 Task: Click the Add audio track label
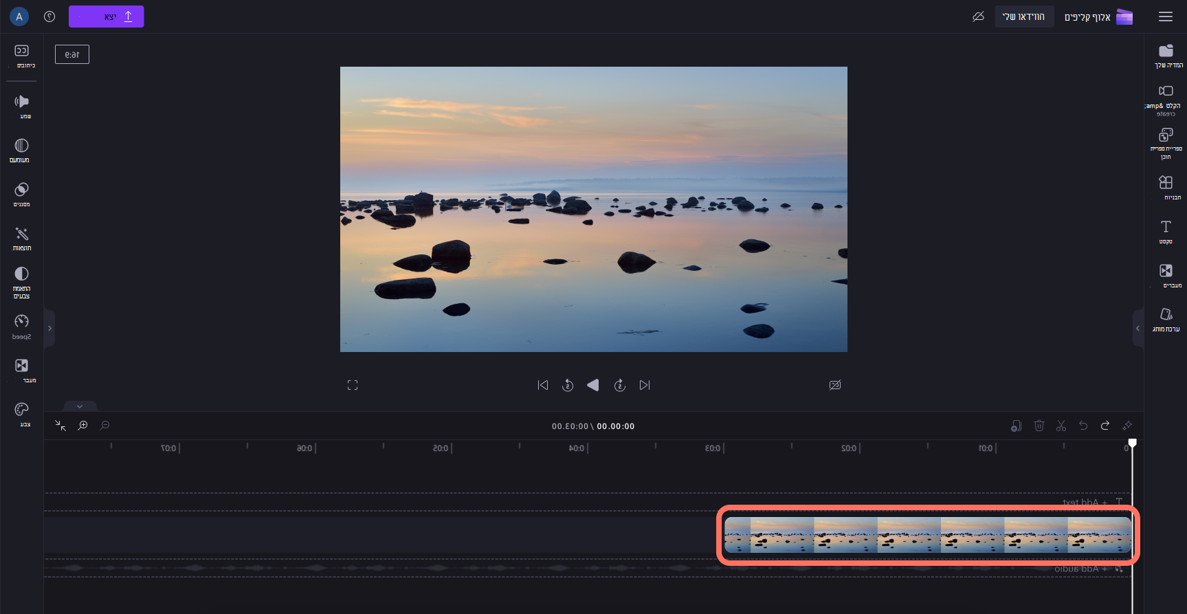[1089, 569]
